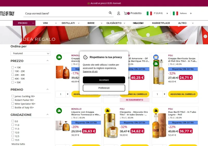Enable James Suckling 90+ filter
This screenshot has height=146, width=208.
13,96
